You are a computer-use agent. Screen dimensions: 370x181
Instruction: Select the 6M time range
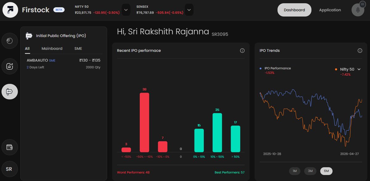click(326, 171)
